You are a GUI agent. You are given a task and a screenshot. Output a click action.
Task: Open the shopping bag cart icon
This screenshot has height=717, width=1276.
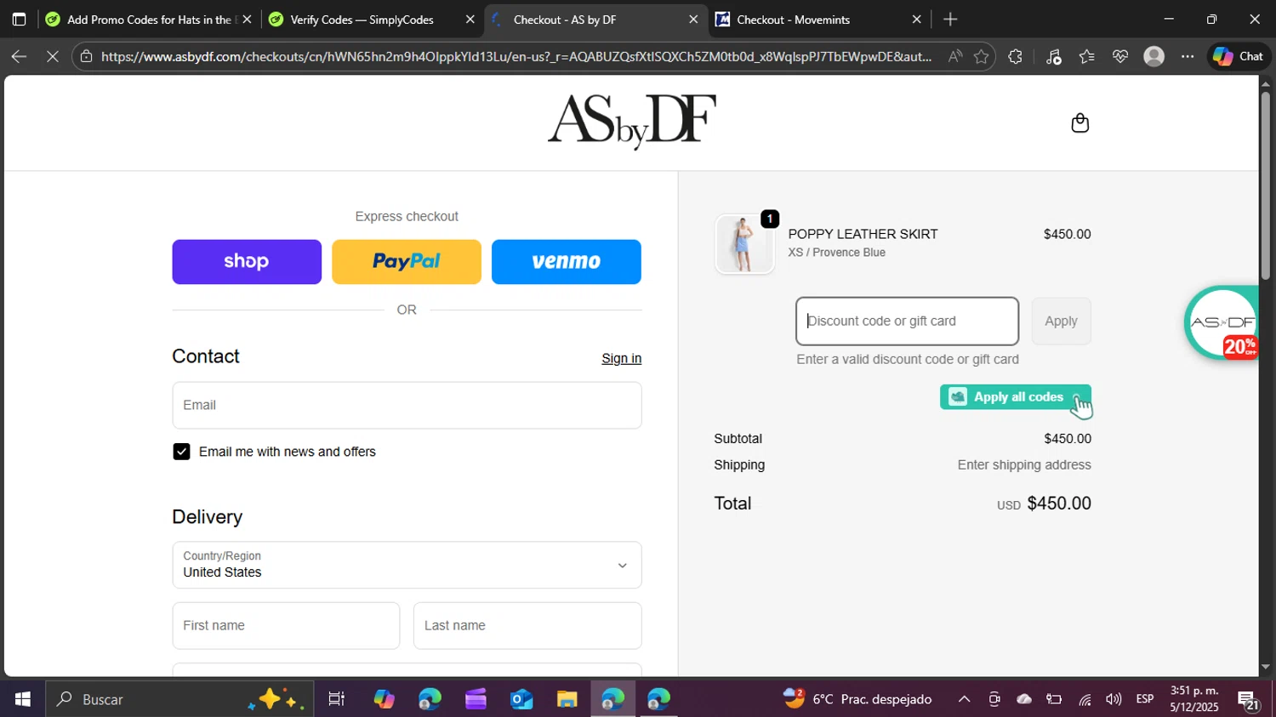tap(1079, 123)
